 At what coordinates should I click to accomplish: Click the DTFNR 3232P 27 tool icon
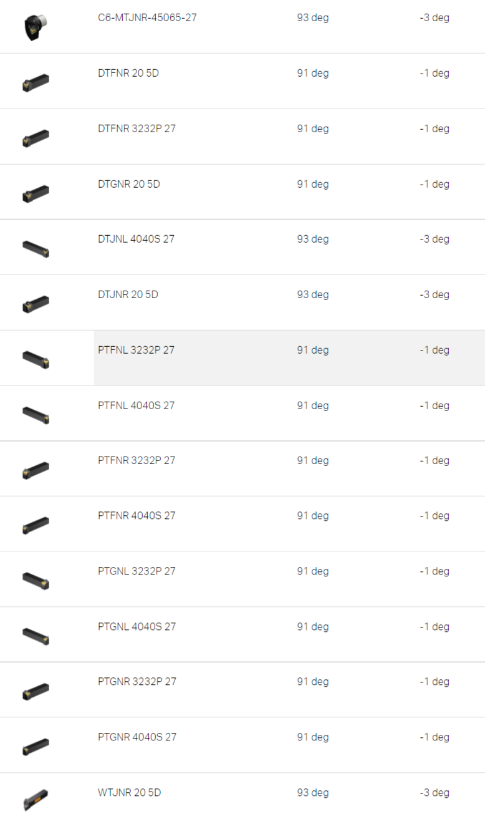point(36,138)
